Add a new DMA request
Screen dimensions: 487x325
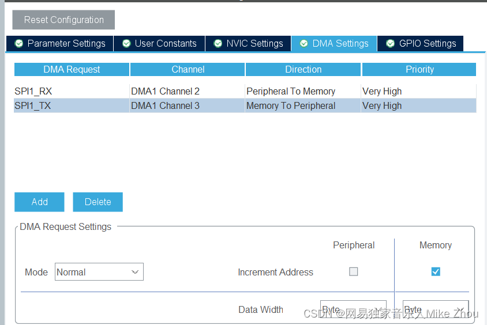tap(39, 202)
